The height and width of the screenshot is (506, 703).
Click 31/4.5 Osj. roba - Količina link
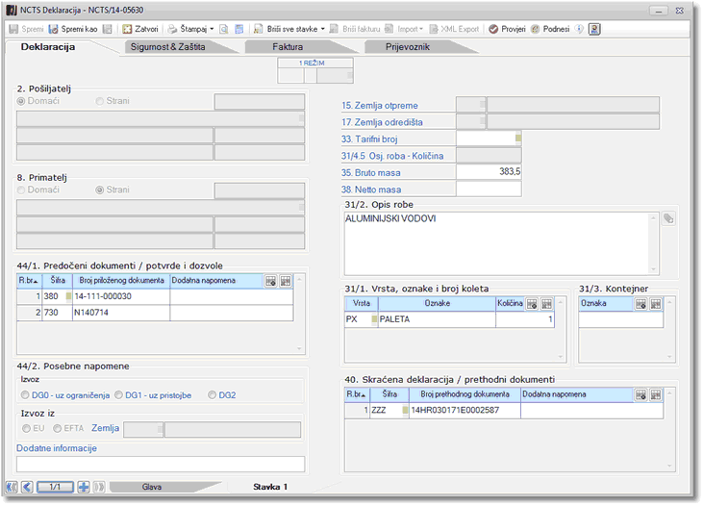point(392,156)
